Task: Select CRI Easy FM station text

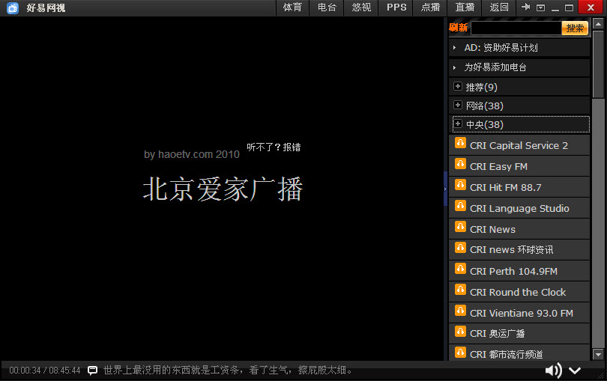Action: [498, 167]
